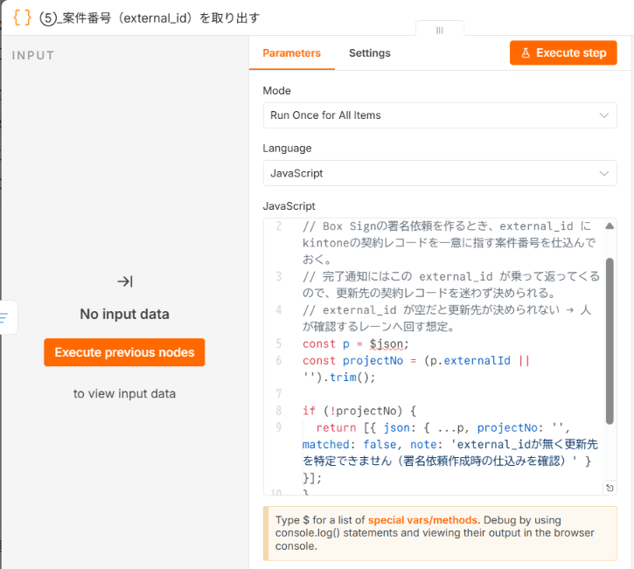Viewport: 634px width, 569px height.
Task: Click 'to view input data' text
Action: click(x=124, y=393)
